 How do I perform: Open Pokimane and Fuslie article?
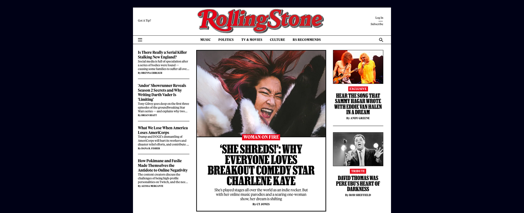(x=163, y=165)
